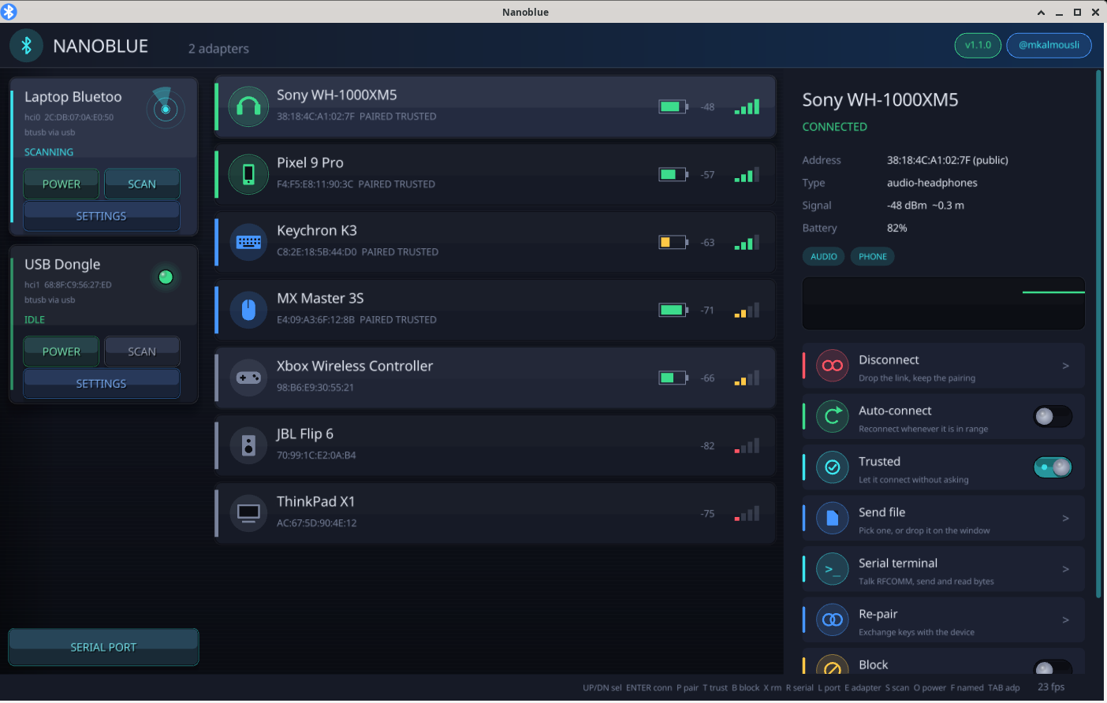Open the Re-pair action chevron
1107x703 pixels.
1065,619
